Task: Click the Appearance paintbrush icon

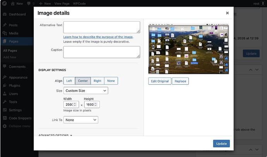Action: tap(5, 77)
